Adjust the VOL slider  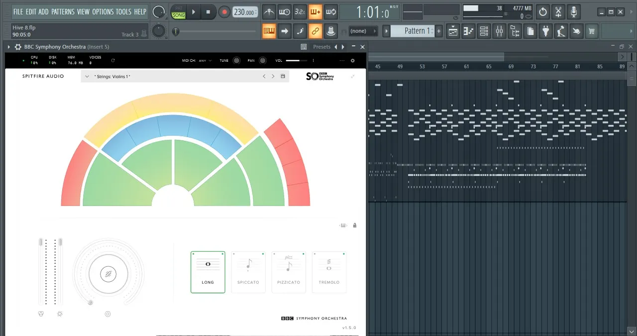(x=297, y=61)
